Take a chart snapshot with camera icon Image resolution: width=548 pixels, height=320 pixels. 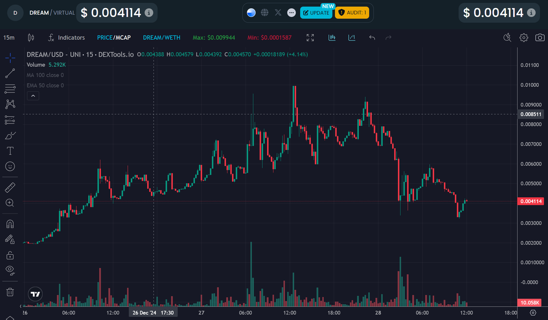[539, 37]
